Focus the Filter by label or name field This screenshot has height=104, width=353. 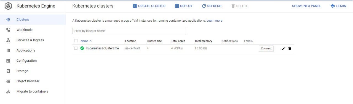tap(129, 31)
